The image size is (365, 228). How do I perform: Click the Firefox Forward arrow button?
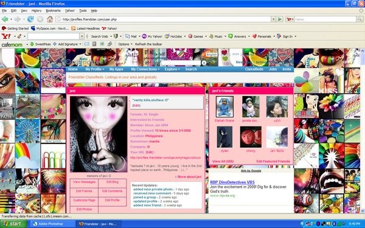click(17, 19)
